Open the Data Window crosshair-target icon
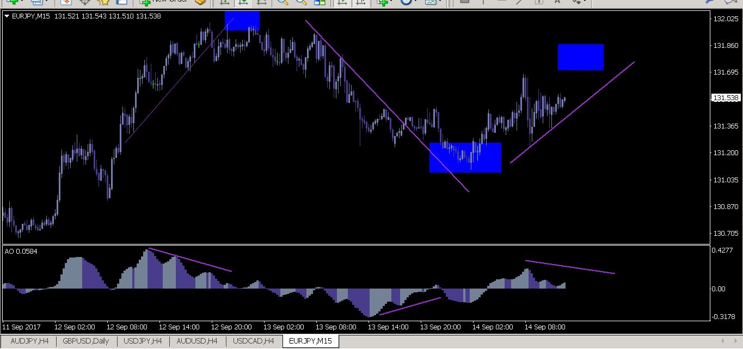 click(x=85, y=2)
